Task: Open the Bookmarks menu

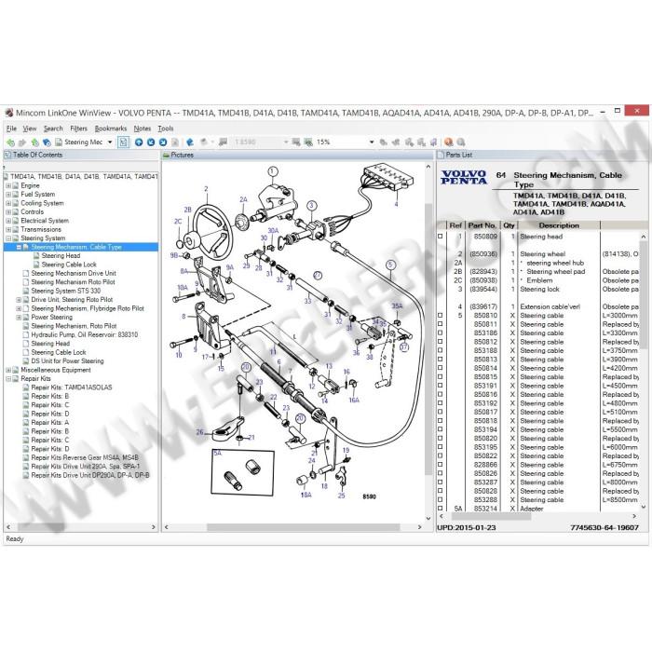Action: pos(111,129)
